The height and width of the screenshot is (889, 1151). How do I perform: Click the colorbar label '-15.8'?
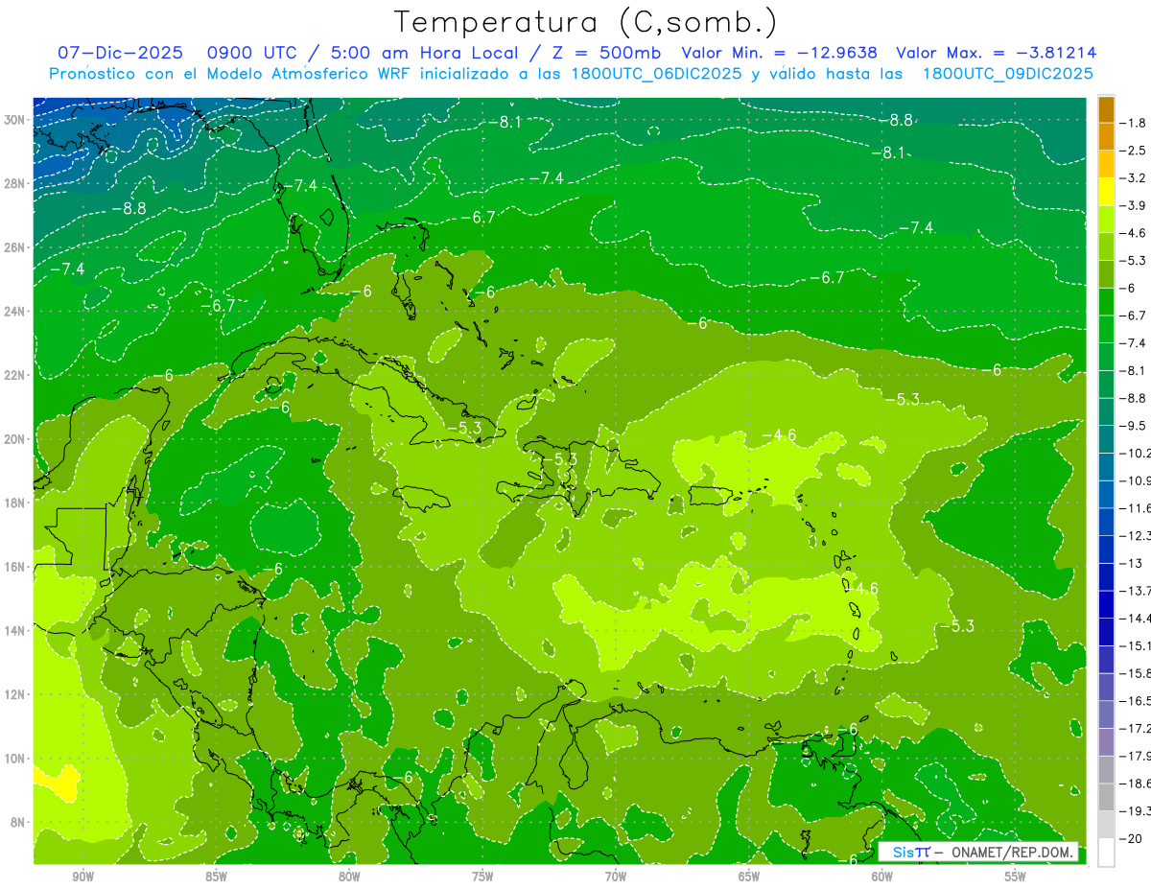pos(1135,673)
